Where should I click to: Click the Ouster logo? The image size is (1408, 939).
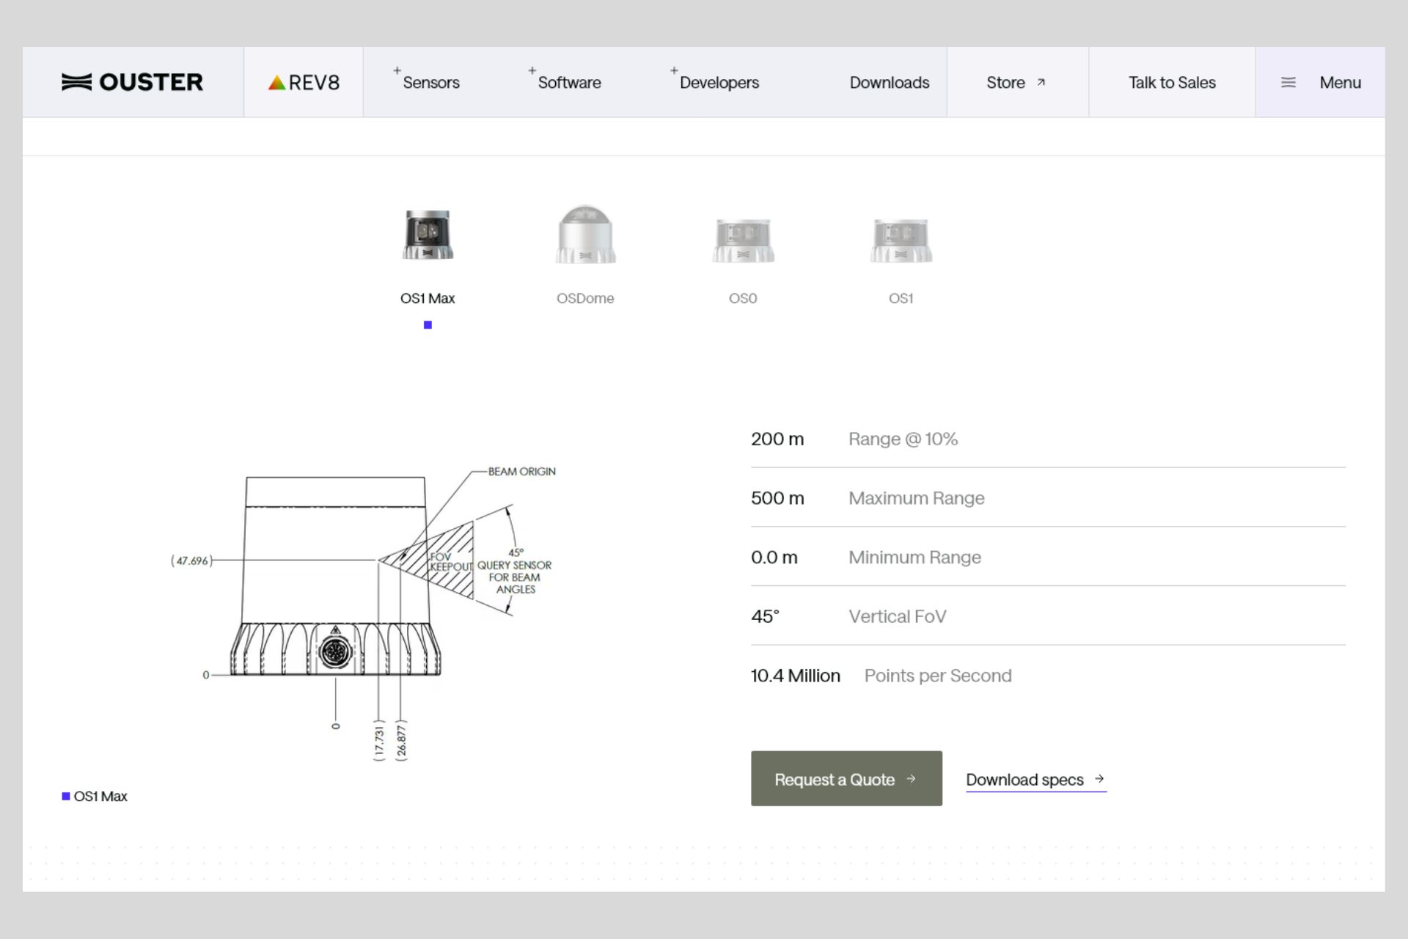132,82
